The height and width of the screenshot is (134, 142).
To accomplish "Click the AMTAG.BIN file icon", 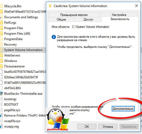I will click(x=1, y=88).
